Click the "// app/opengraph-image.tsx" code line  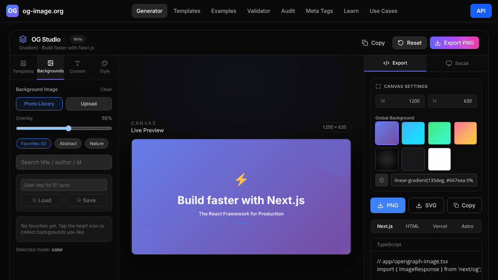(x=412, y=261)
